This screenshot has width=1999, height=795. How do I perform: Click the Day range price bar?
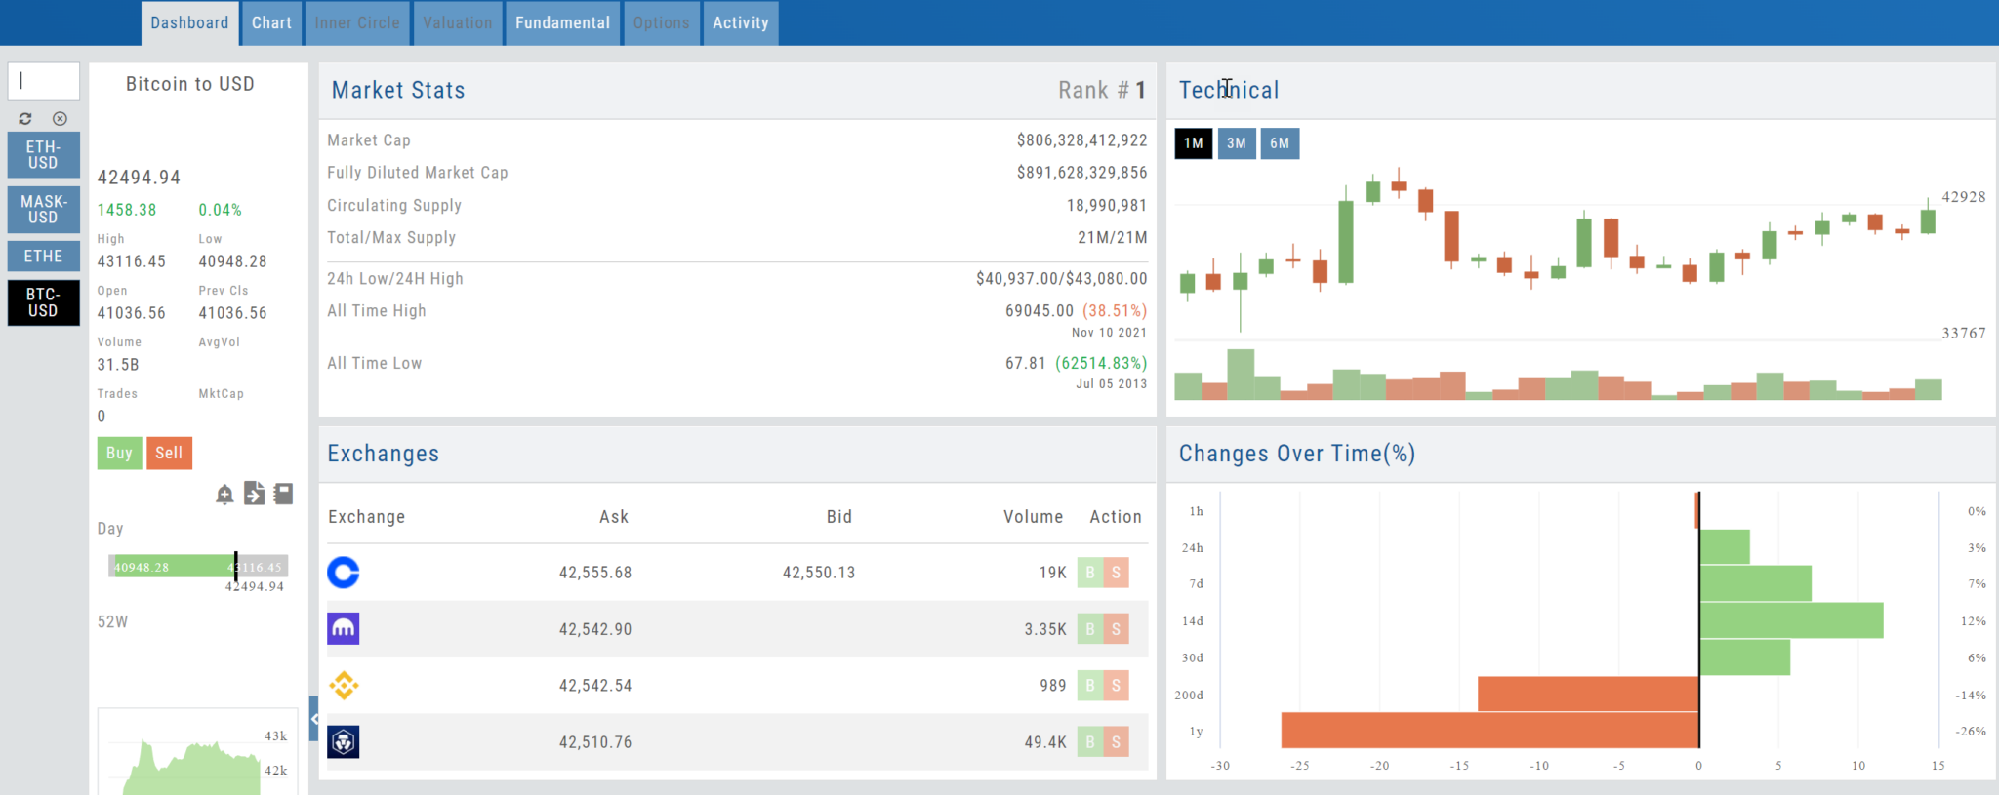tap(198, 566)
